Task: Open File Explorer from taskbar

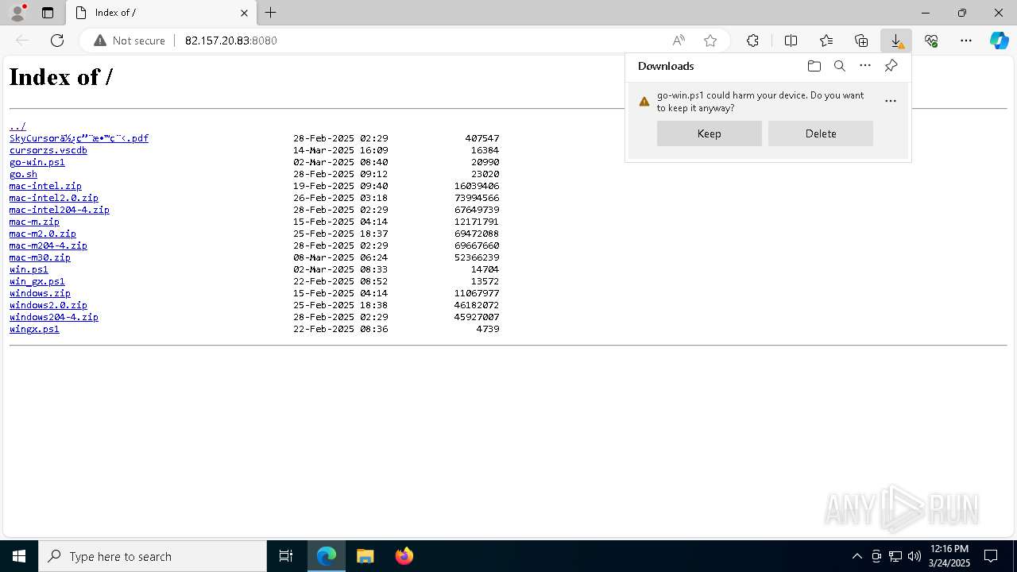Action: (x=365, y=556)
